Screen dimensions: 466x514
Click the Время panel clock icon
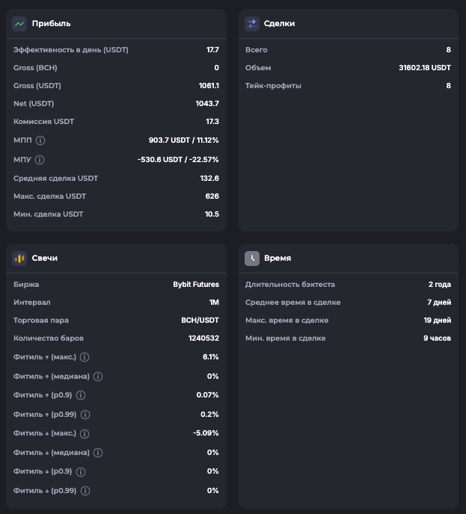click(x=252, y=258)
